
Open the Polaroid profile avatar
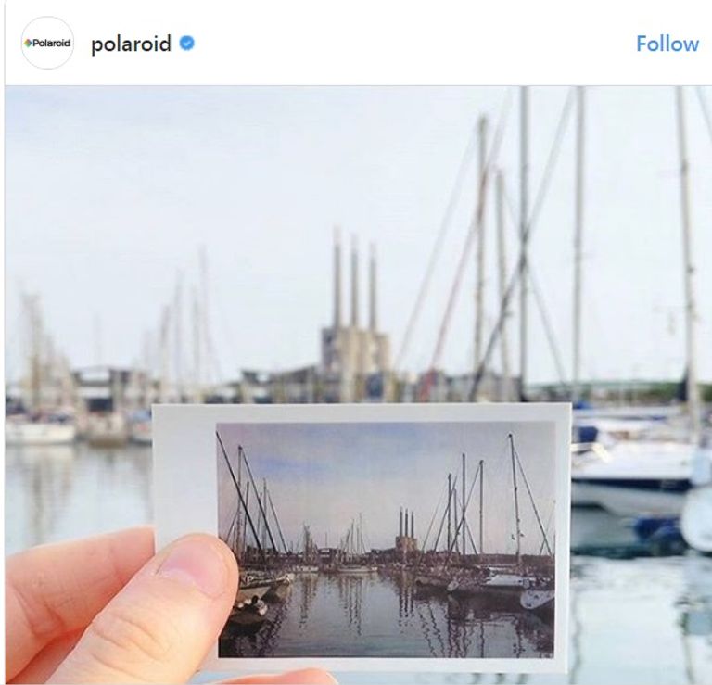pyautogui.click(x=47, y=44)
